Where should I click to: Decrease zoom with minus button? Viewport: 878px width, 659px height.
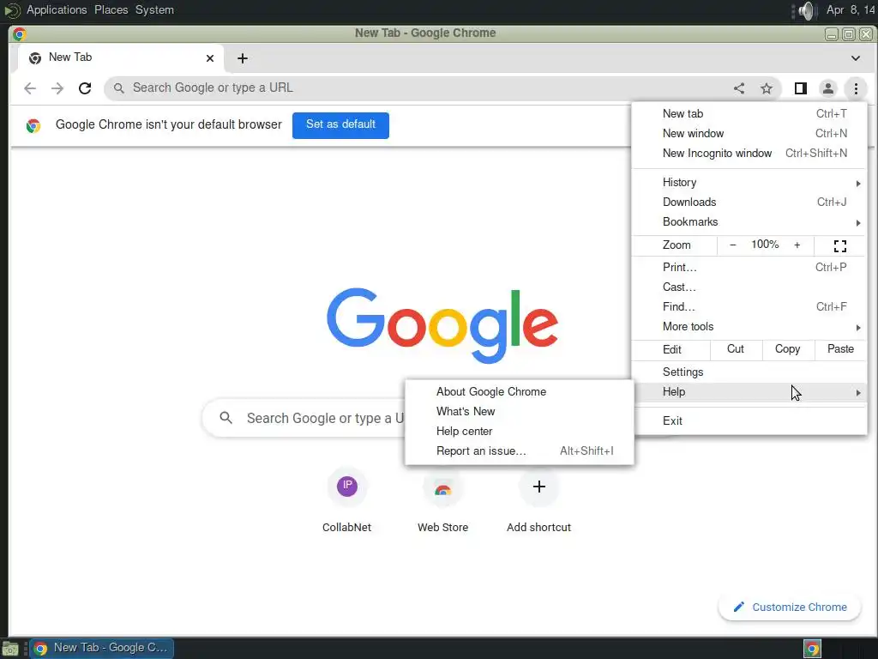pyautogui.click(x=732, y=245)
